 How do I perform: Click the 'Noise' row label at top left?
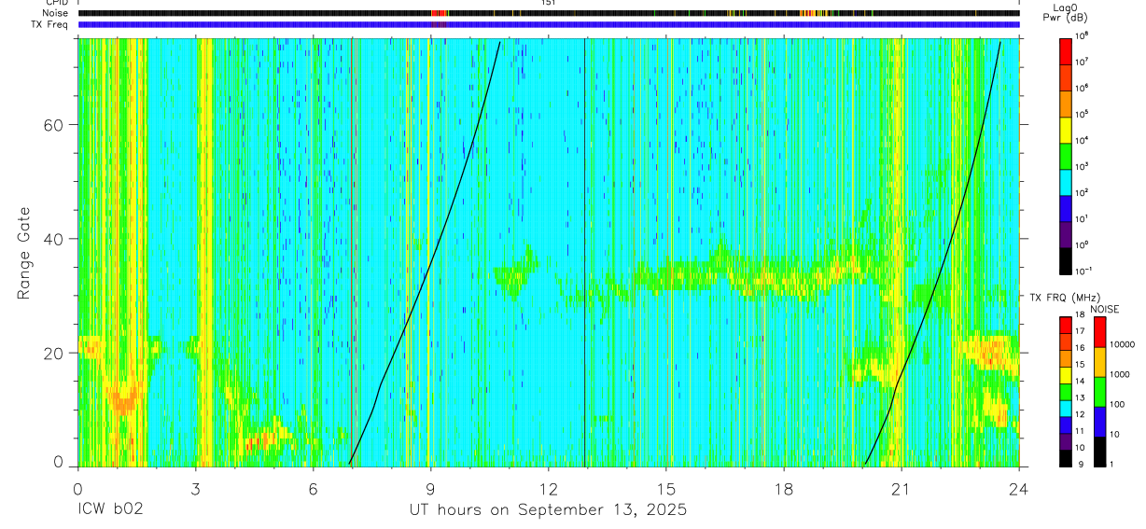coord(55,14)
